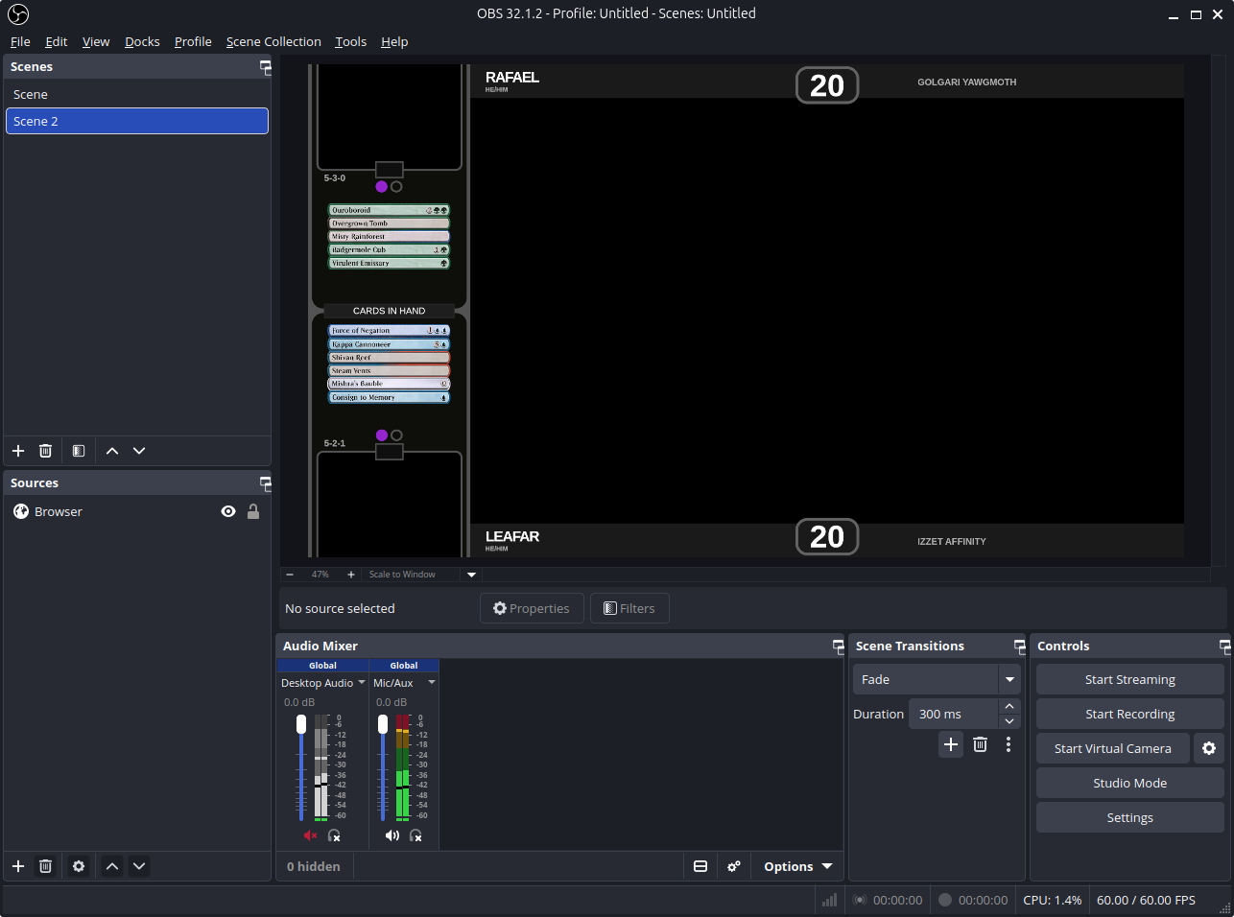Open Settings from Controls dock
Image resolution: width=1234 pixels, height=917 pixels.
[x=1129, y=817]
